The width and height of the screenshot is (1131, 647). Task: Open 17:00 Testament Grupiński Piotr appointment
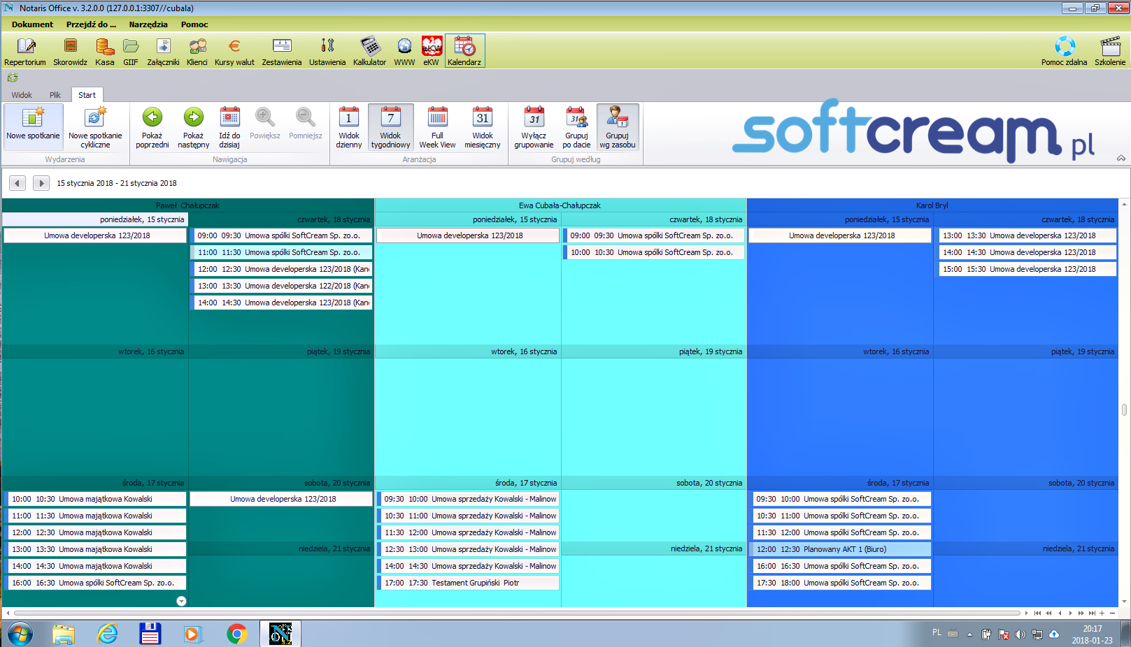pos(469,583)
